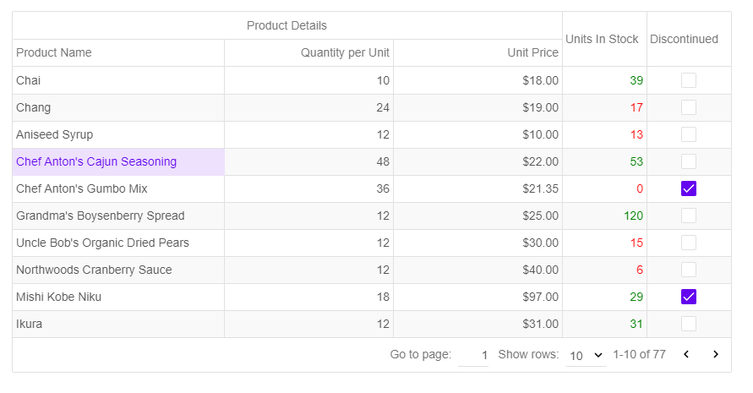Uncheck Discontinued for Chef Anton's Gumbo Mix
The image size is (753, 393).
pos(689,188)
